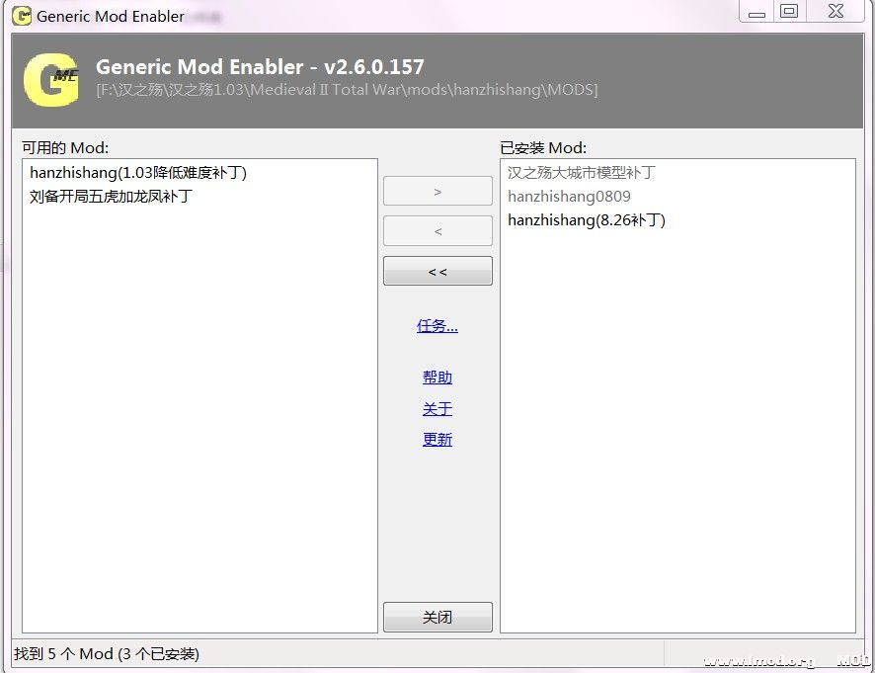Click the 关闭 button
Screen dimensions: 875x673
click(437, 617)
